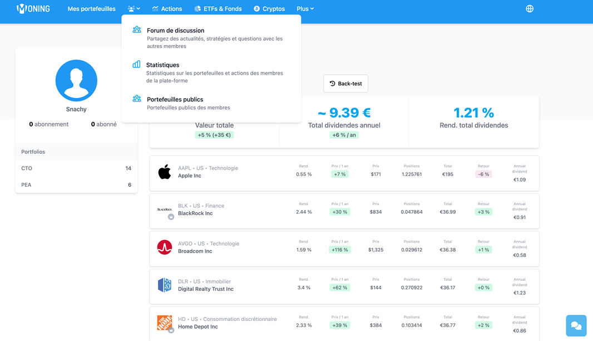Click the Back-test button
Image resolution: width=593 pixels, height=341 pixels.
coord(345,84)
